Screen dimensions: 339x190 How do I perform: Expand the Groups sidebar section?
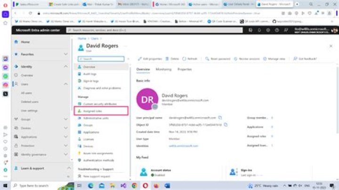[x=65, y=119]
